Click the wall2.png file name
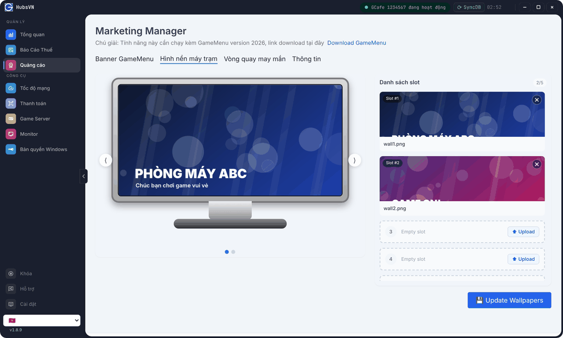 coord(395,208)
